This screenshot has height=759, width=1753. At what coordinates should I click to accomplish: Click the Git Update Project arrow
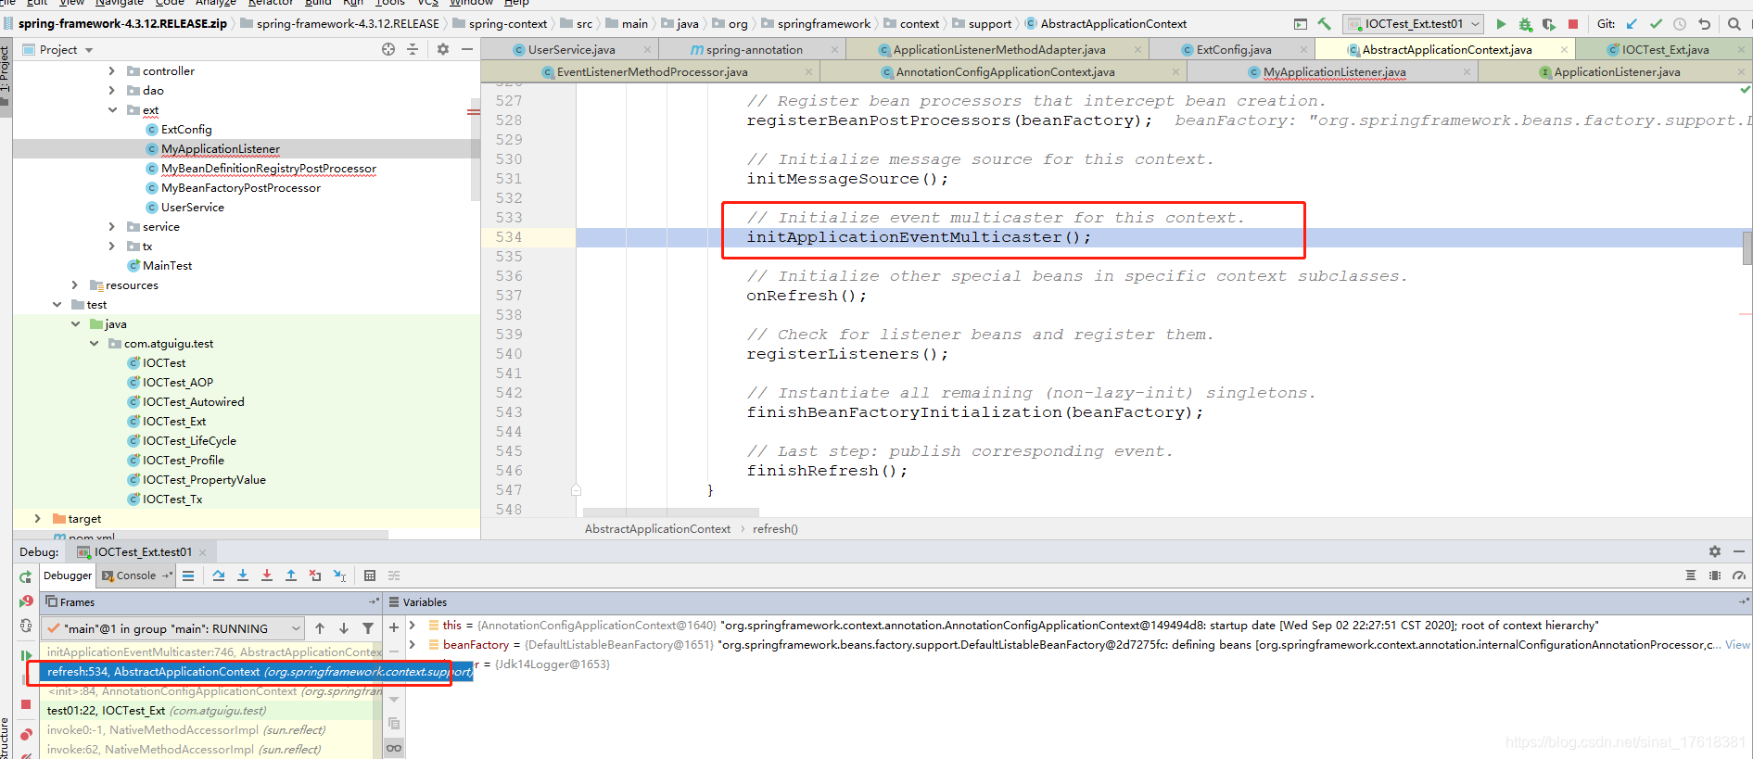(1632, 24)
